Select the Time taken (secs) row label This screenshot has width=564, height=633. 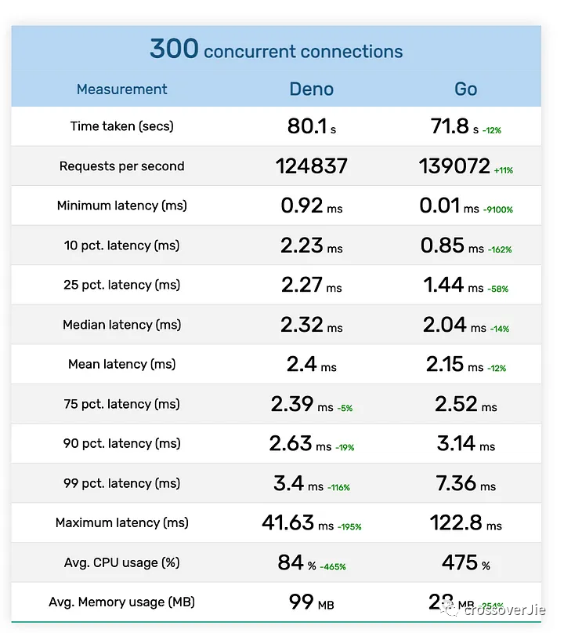tap(121, 126)
